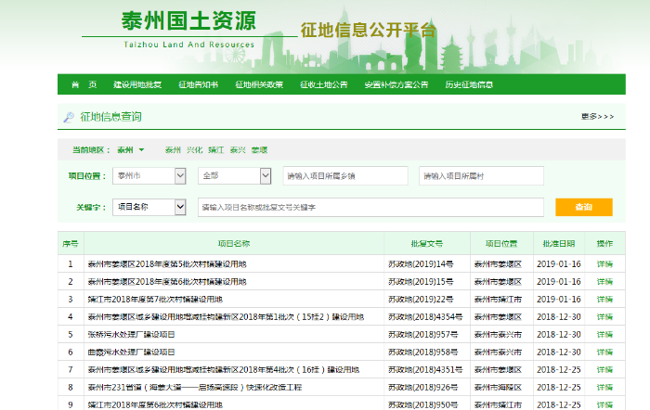Open 详情 link for row 1

click(604, 264)
